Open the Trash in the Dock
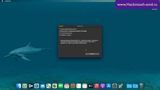The width and height of the screenshot is (160, 90). click(141, 86)
